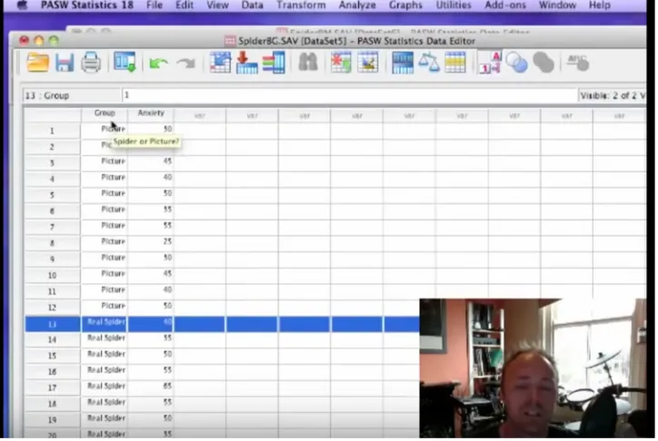The width and height of the screenshot is (658, 441).
Task: Click the Anxiety column header
Action: coord(151,113)
